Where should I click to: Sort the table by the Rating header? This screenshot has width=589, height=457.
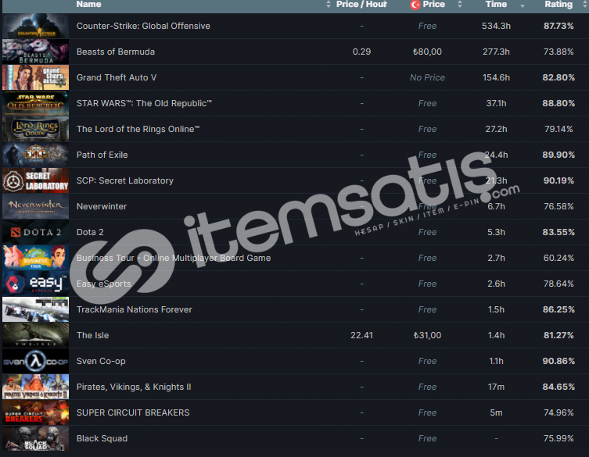[x=558, y=4]
